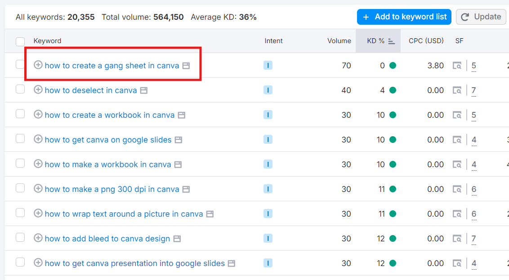Image resolution: width=509 pixels, height=280 pixels.
Task: Click plus icon for 'how to get canva on google slides'
Action: [38, 139]
